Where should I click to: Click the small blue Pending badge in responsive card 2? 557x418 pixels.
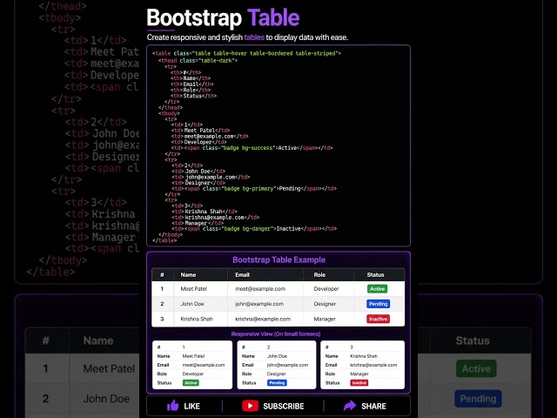click(x=277, y=383)
